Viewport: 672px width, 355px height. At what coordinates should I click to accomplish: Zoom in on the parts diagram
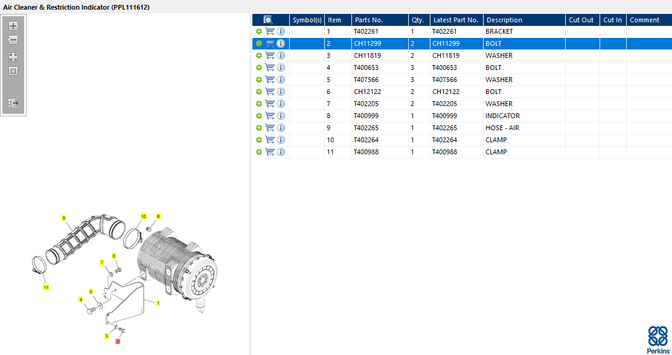coord(13,27)
